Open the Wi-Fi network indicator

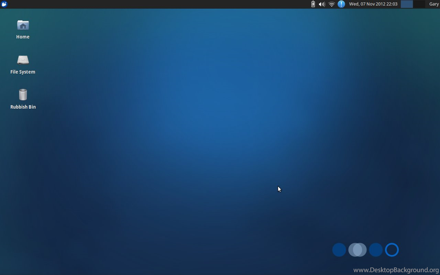[x=331, y=4]
